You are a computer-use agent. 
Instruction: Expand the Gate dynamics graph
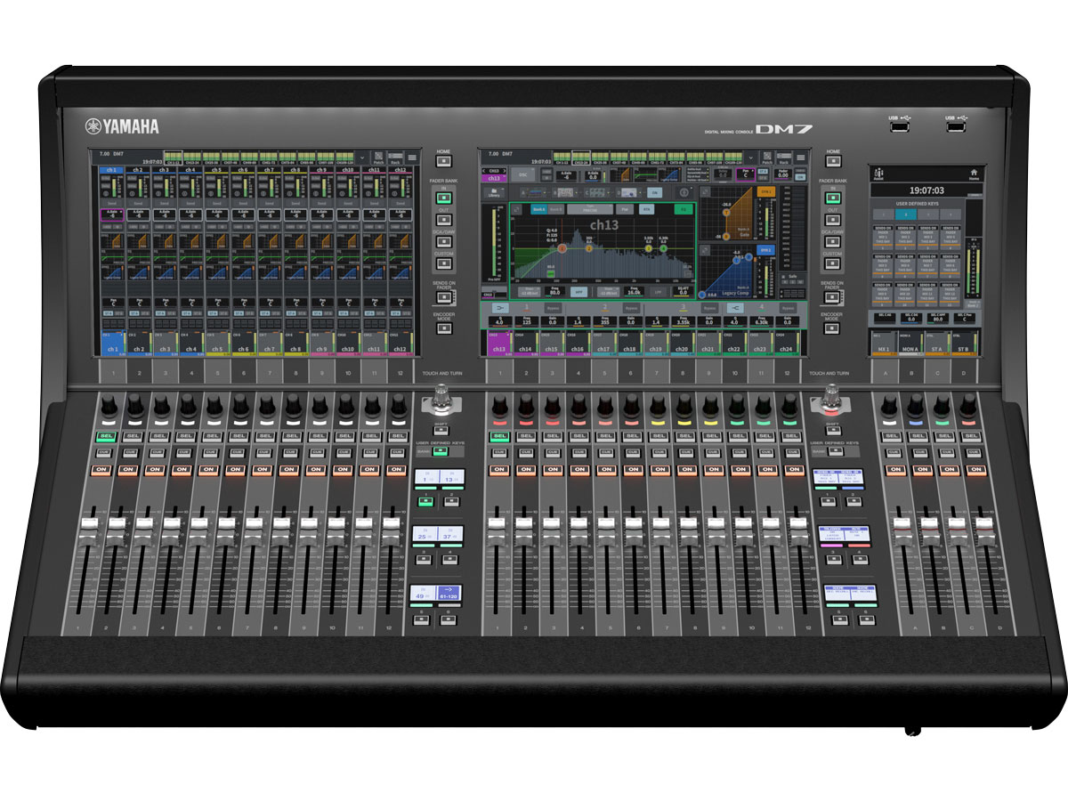point(705,191)
